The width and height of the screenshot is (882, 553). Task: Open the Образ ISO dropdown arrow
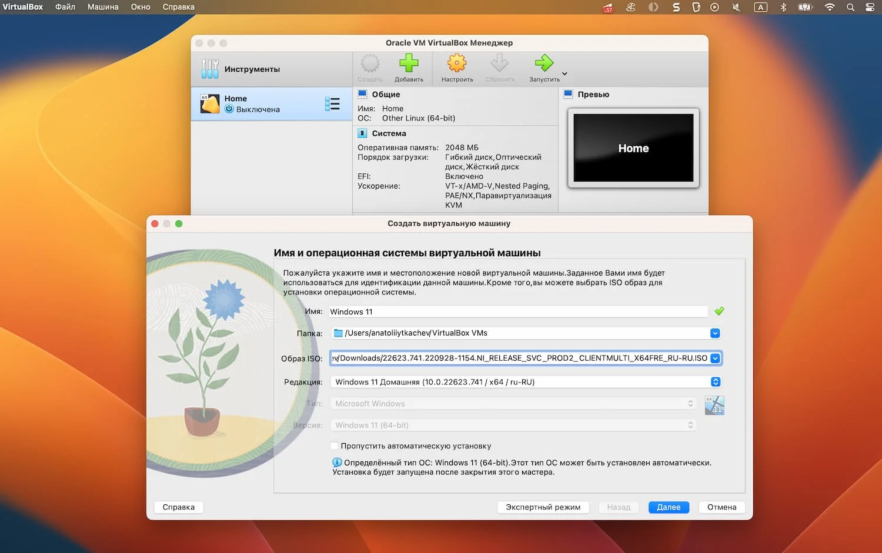click(x=715, y=358)
